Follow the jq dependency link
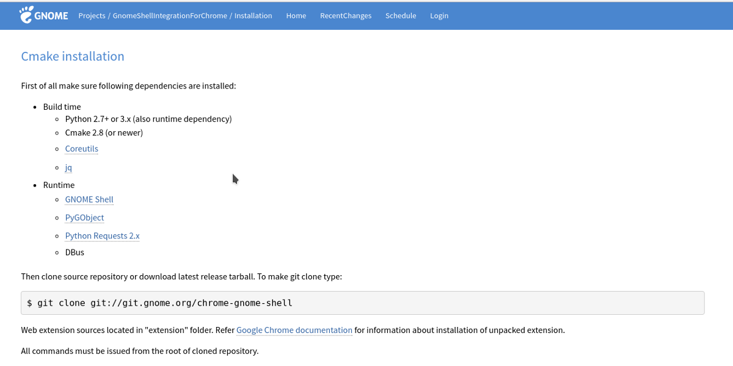 [68, 167]
